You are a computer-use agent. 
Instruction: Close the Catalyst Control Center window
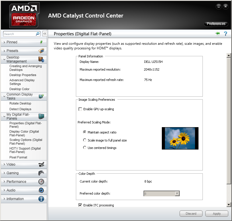pyautogui.click(x=225, y=7)
